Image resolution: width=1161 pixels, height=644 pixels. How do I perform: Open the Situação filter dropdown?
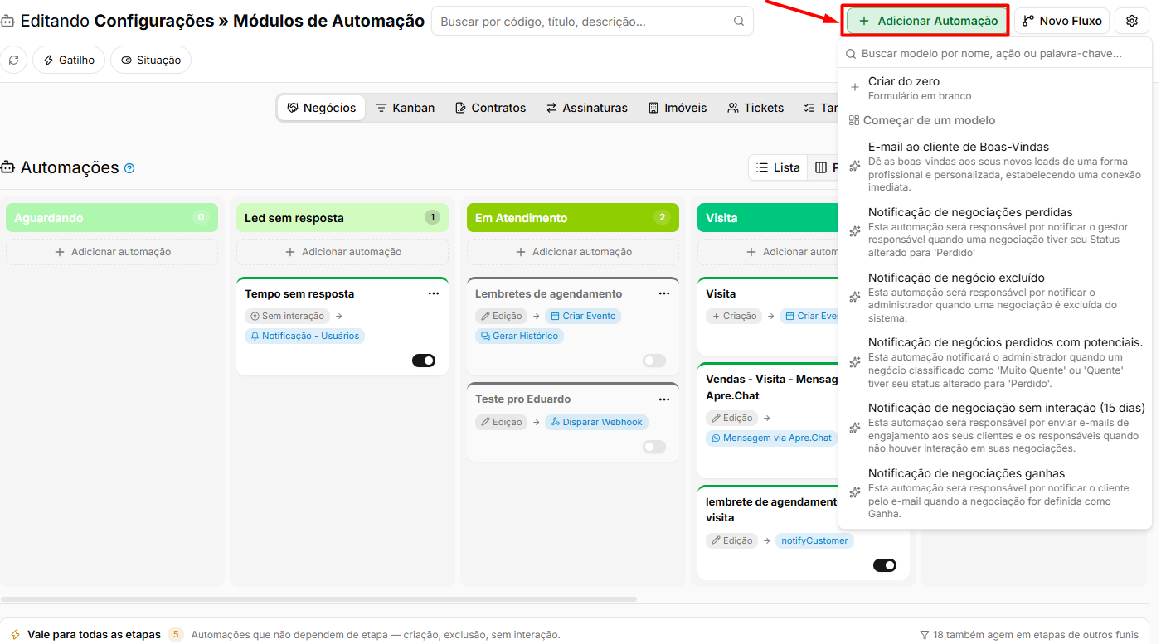(151, 60)
